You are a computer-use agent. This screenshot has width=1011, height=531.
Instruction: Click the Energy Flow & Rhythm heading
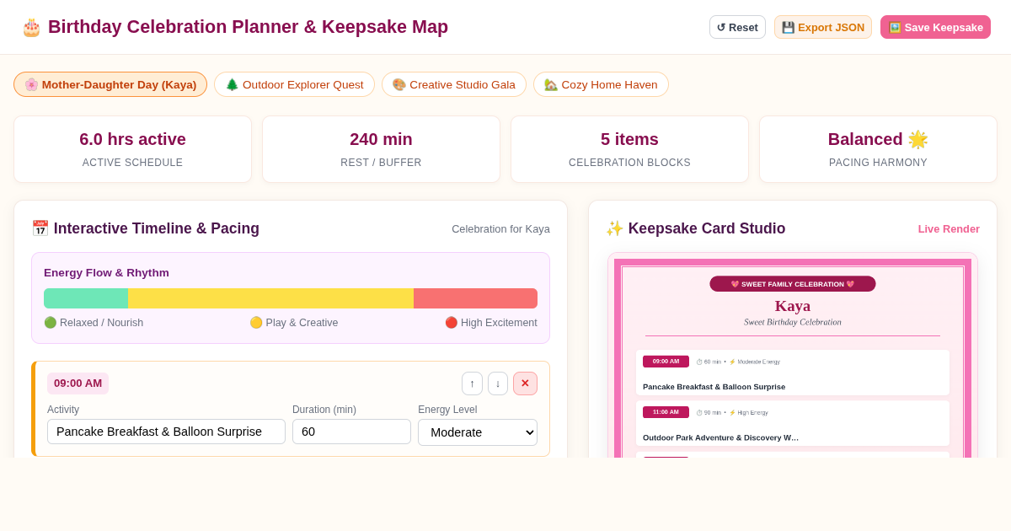point(106,273)
